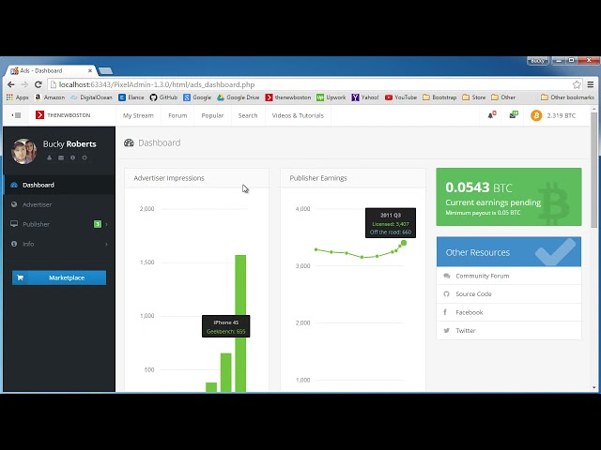The width and height of the screenshot is (601, 450).
Task: Expand the Info sidebar submenu
Action: click(x=59, y=244)
